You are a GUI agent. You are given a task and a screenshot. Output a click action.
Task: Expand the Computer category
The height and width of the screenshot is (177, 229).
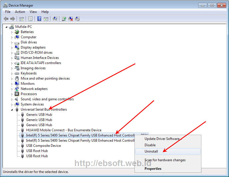coord(12,37)
